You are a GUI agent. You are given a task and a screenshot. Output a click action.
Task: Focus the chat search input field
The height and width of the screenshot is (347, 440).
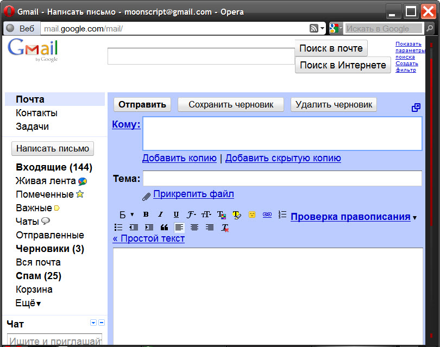55,339
